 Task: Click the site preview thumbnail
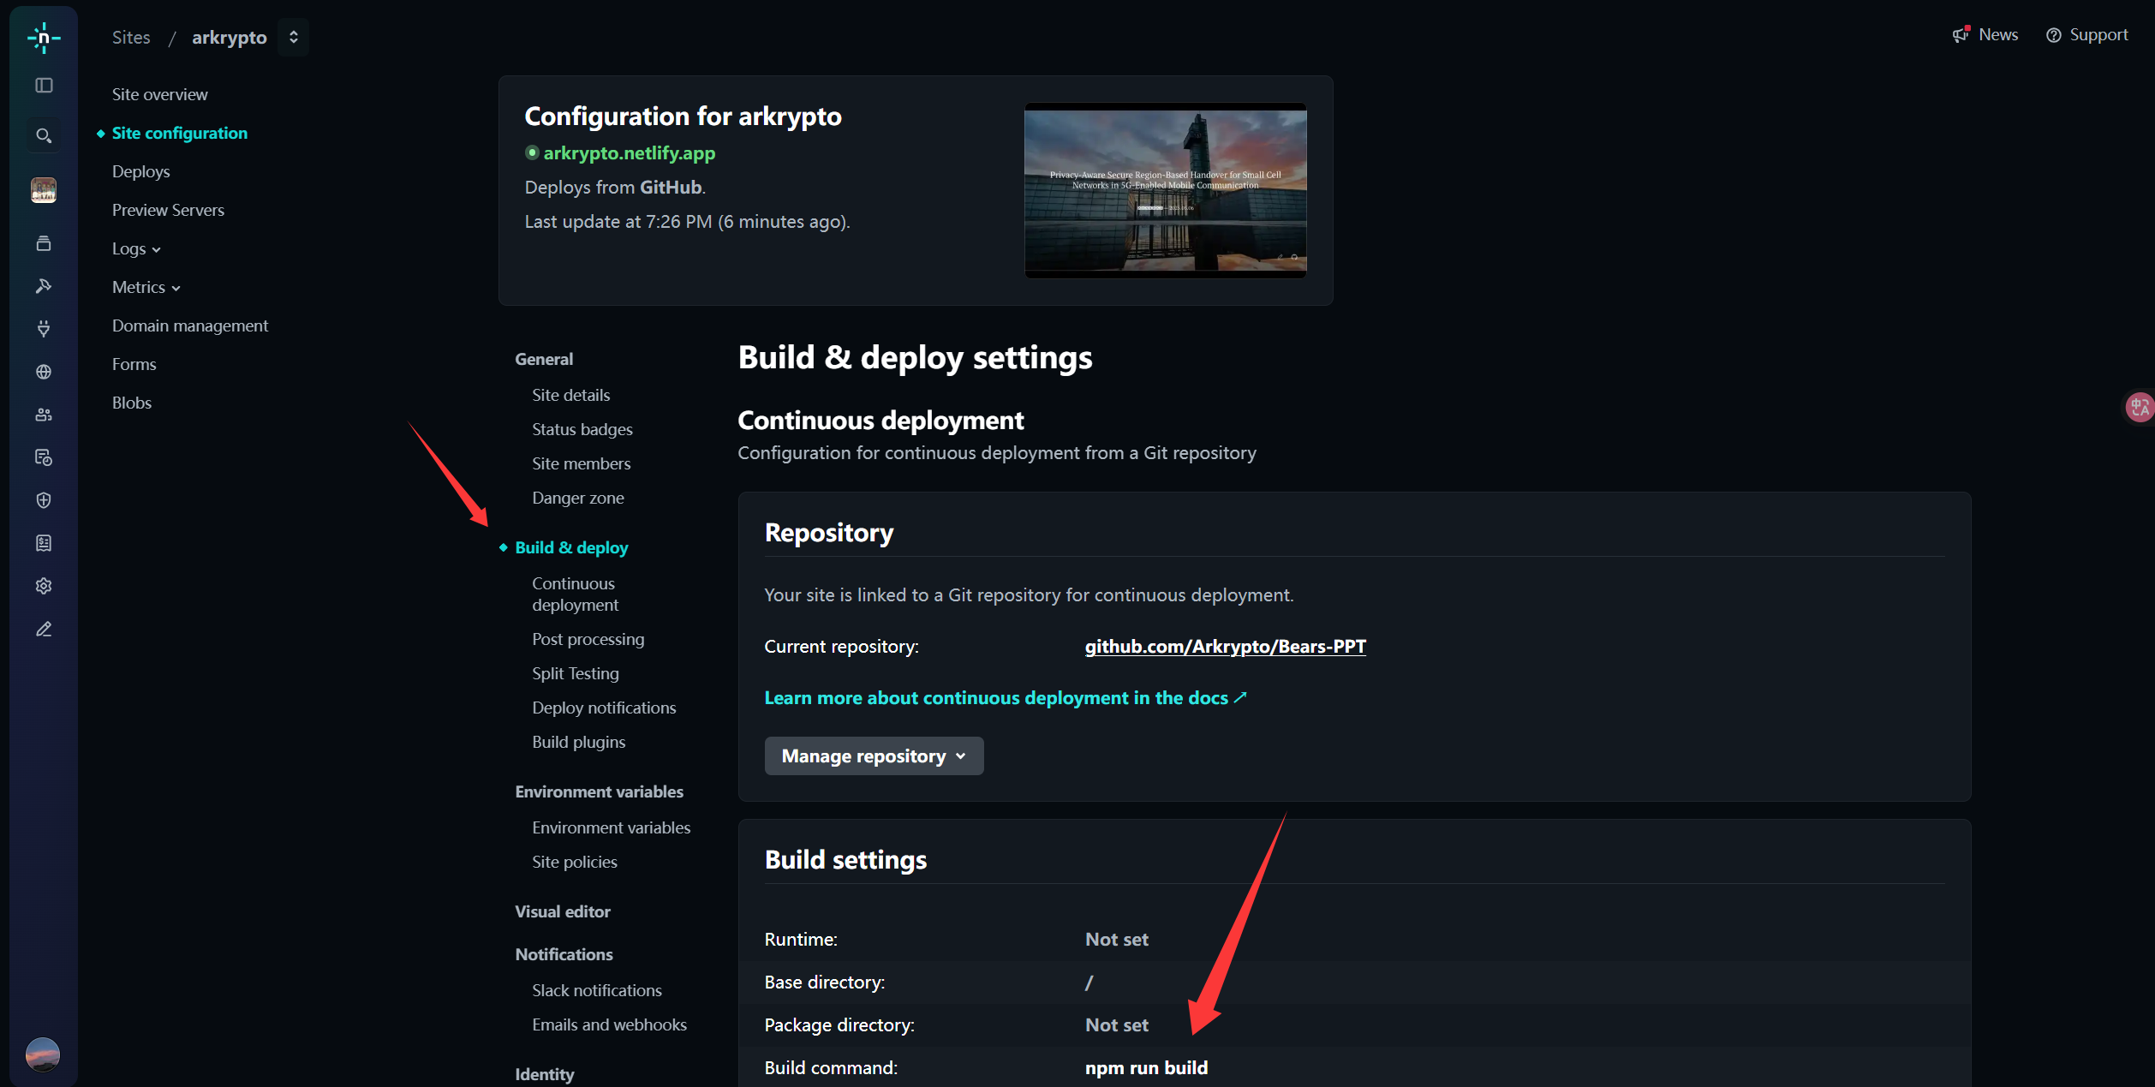pyautogui.click(x=1165, y=190)
